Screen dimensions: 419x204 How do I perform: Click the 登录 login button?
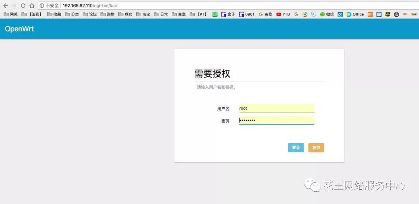click(x=296, y=148)
